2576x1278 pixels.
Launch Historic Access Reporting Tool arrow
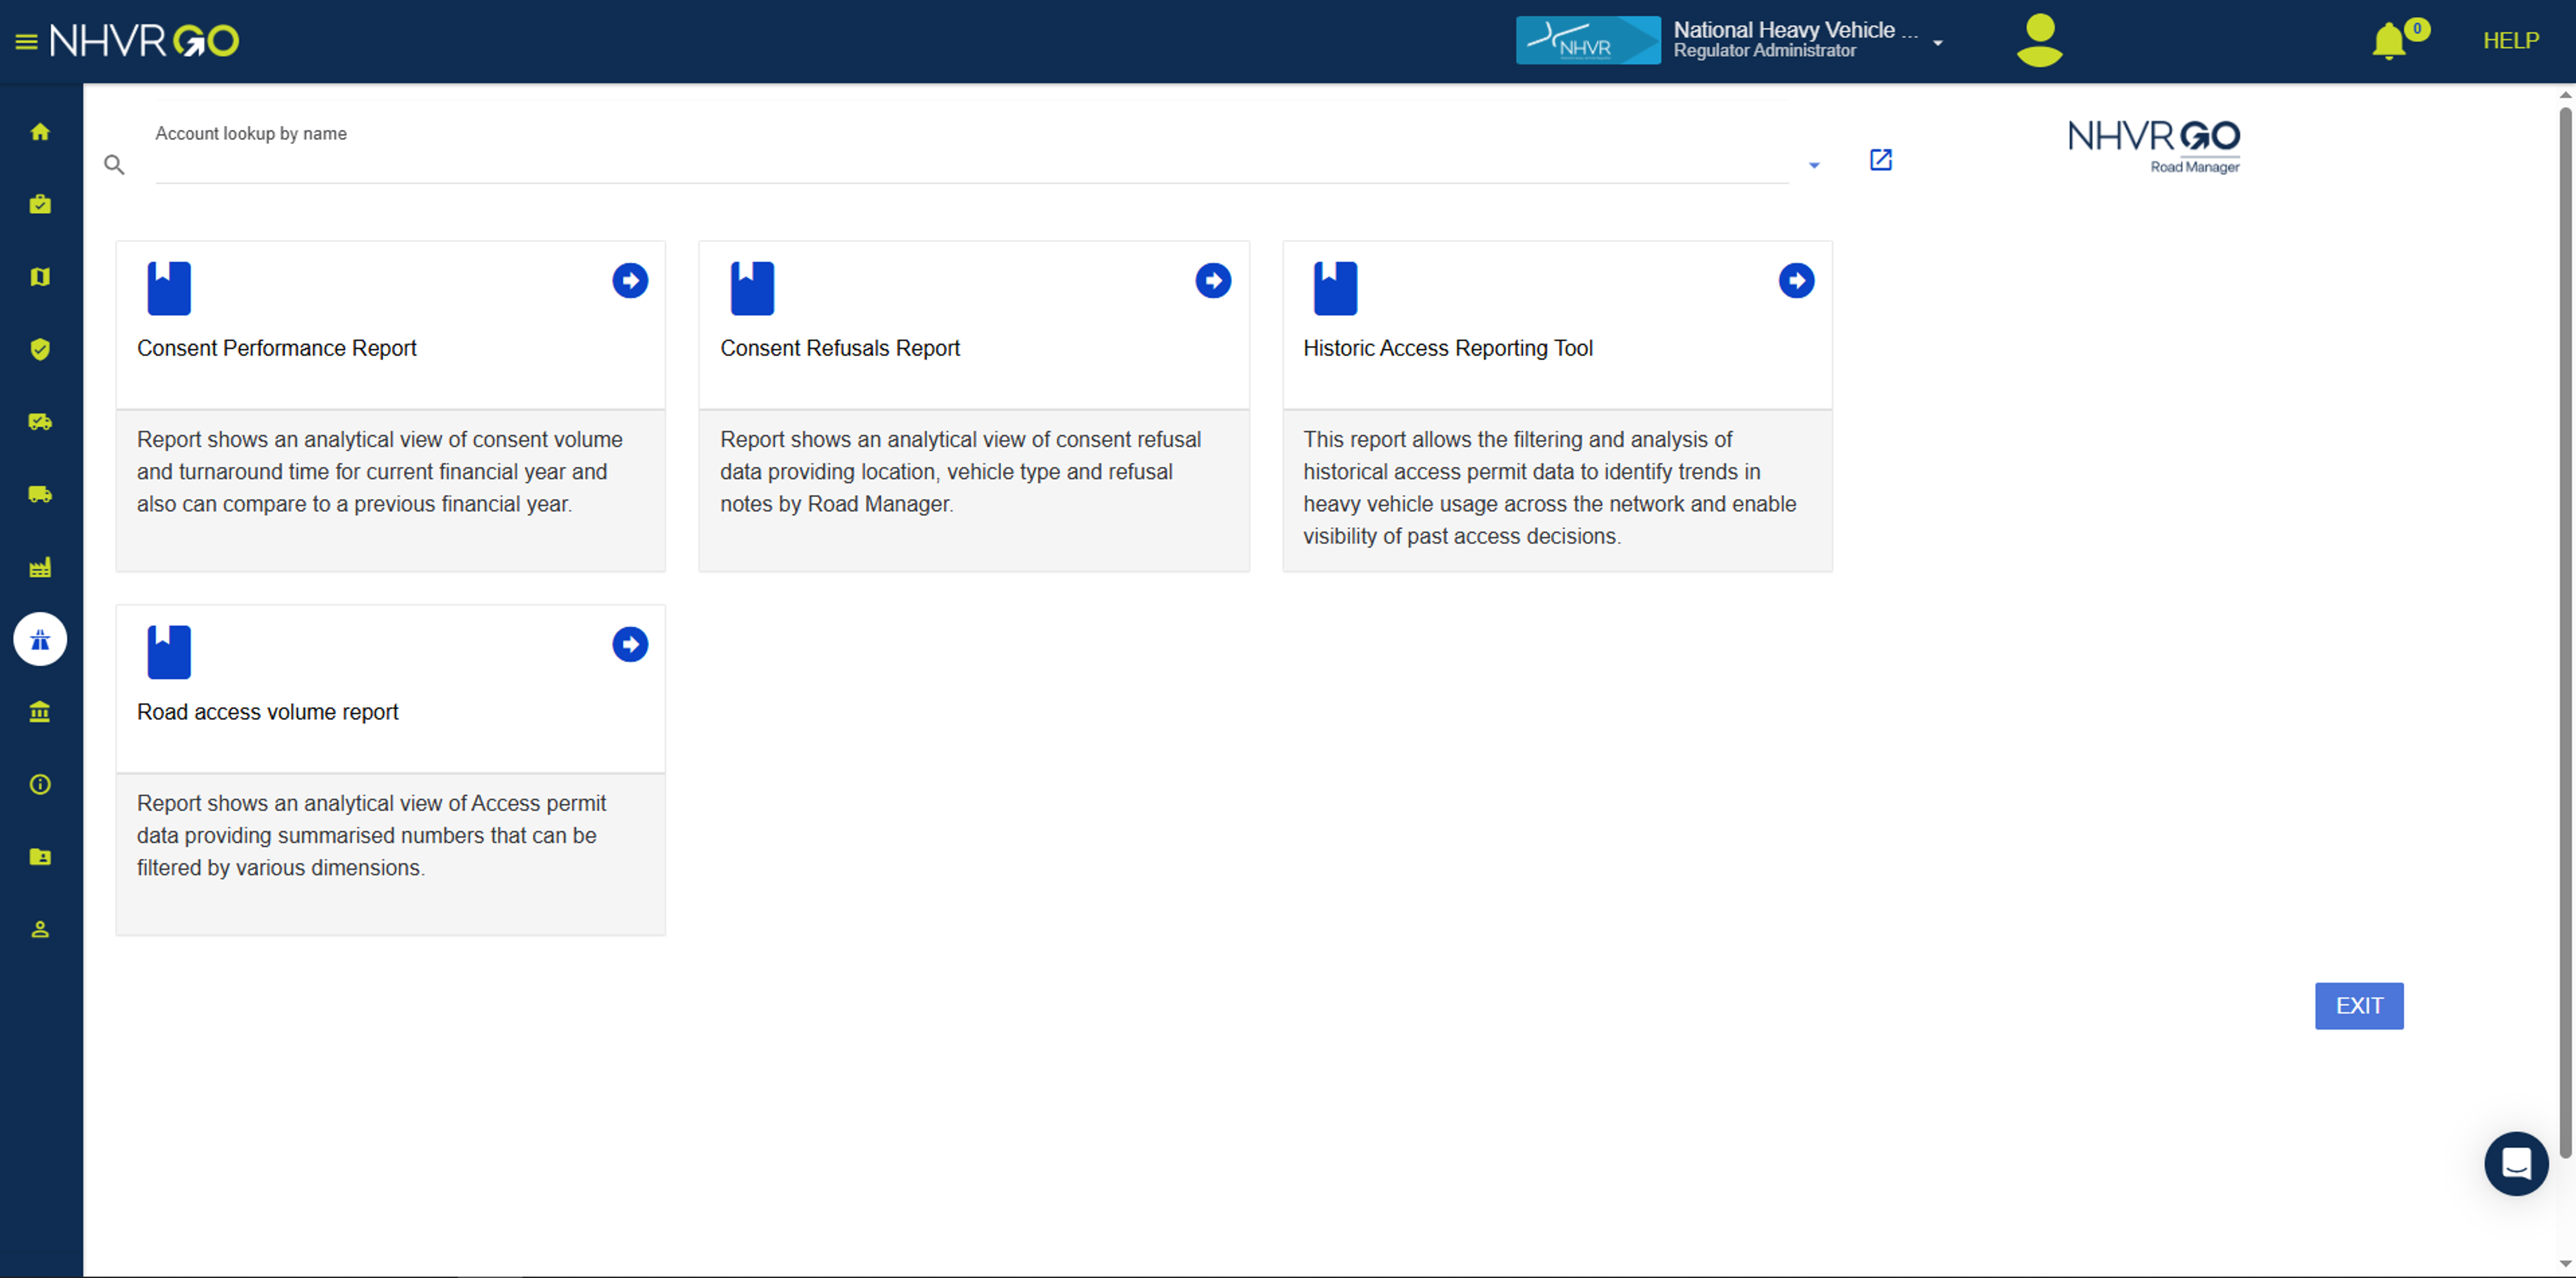point(1796,281)
